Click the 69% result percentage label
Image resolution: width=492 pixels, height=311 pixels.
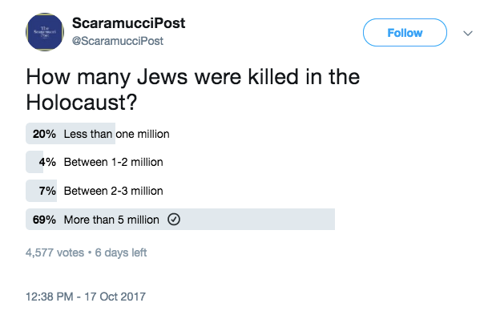click(44, 220)
